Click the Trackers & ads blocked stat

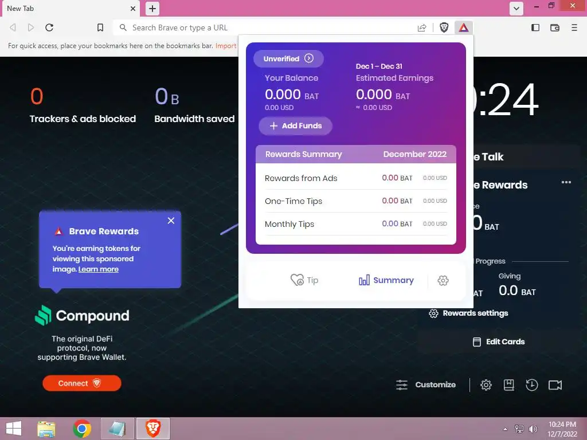[x=83, y=105]
